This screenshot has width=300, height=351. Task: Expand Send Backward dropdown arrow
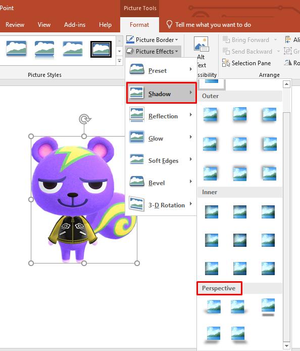278,52
